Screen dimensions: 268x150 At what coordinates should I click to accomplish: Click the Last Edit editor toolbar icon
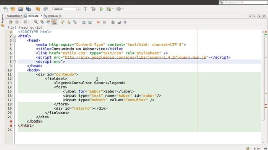[x=11, y=22]
